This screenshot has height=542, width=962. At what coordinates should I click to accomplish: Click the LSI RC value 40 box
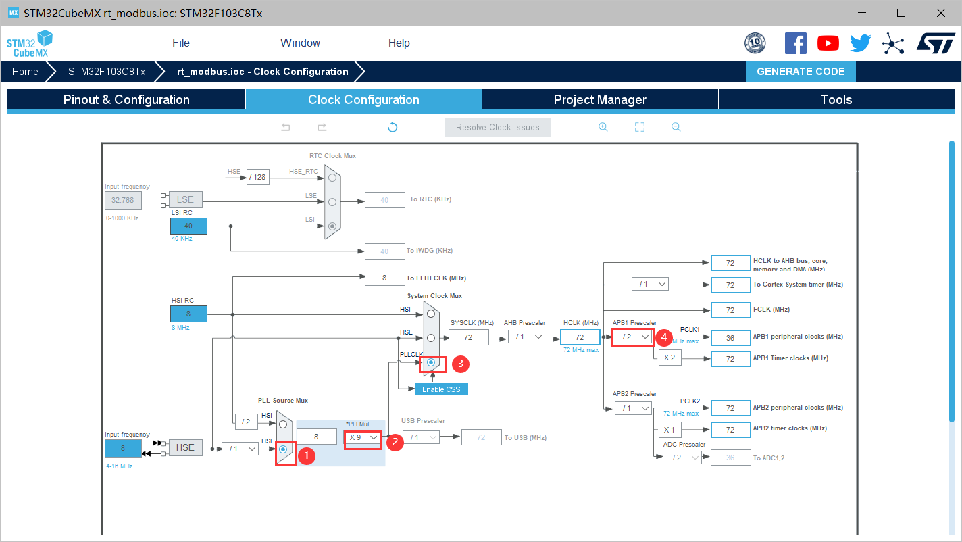pos(188,226)
